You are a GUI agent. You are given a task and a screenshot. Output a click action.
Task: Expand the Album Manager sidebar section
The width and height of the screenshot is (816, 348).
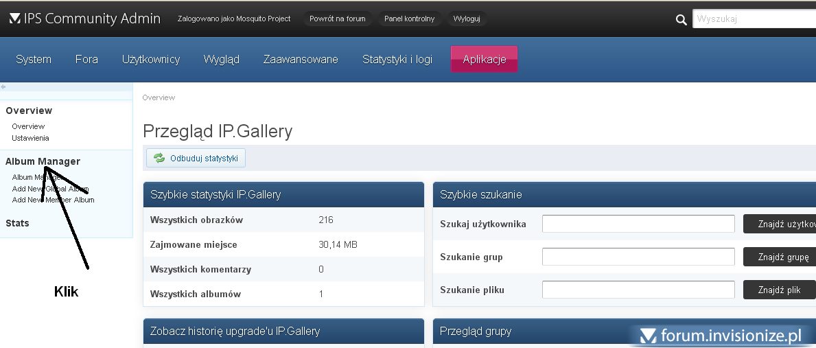pyautogui.click(x=43, y=161)
